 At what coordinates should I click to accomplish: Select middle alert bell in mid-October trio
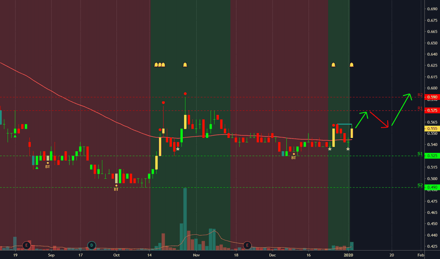pos(160,65)
